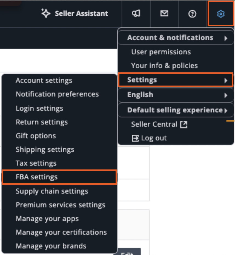Expand Default selling experience submenu
The image size is (235, 255).
(176, 110)
